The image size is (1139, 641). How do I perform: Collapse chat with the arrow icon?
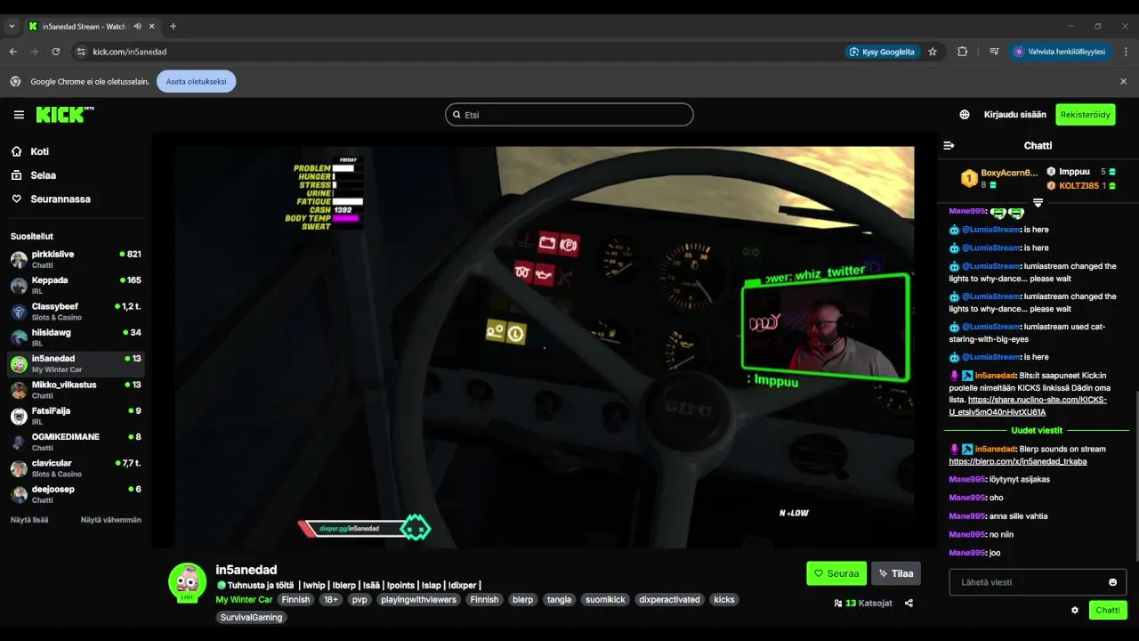point(949,145)
